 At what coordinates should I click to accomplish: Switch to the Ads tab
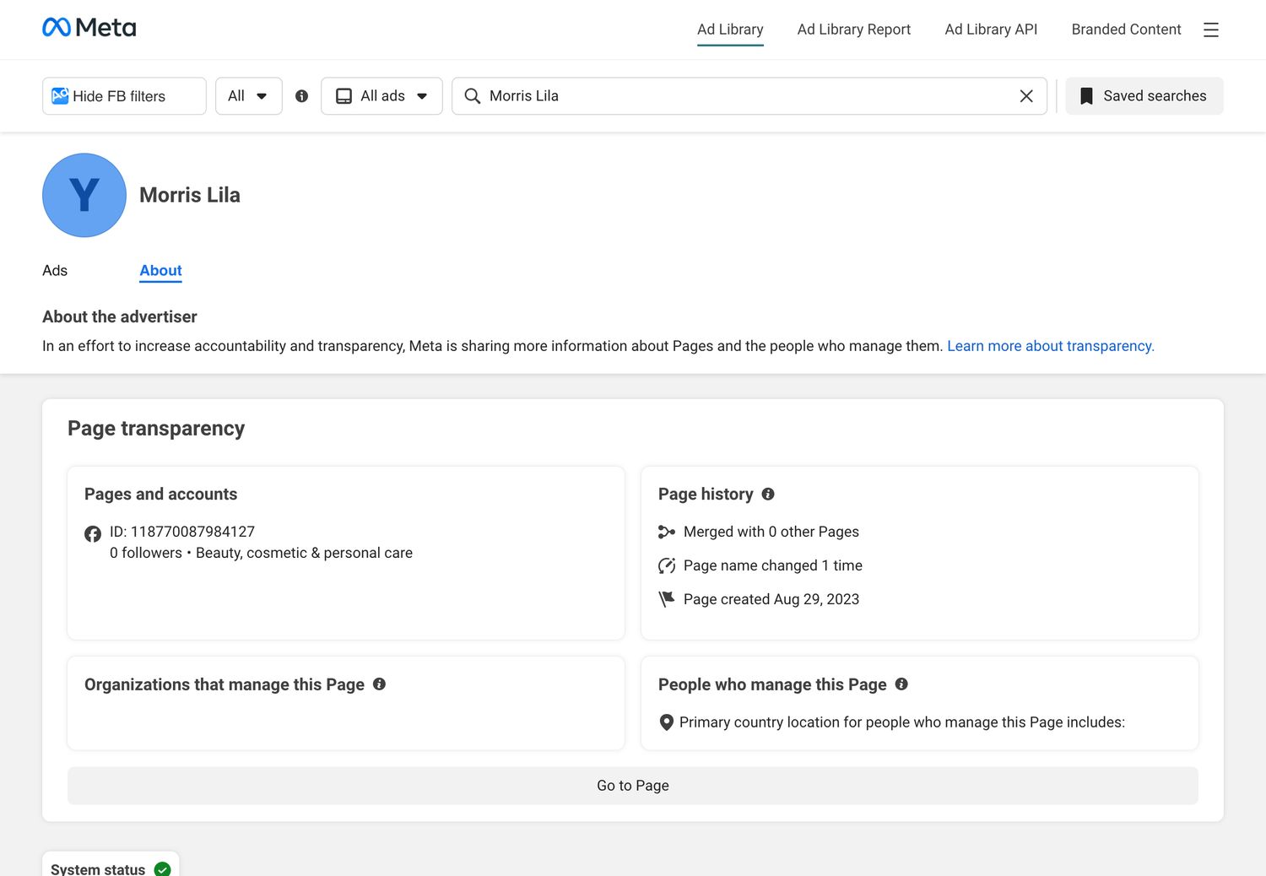(x=55, y=270)
